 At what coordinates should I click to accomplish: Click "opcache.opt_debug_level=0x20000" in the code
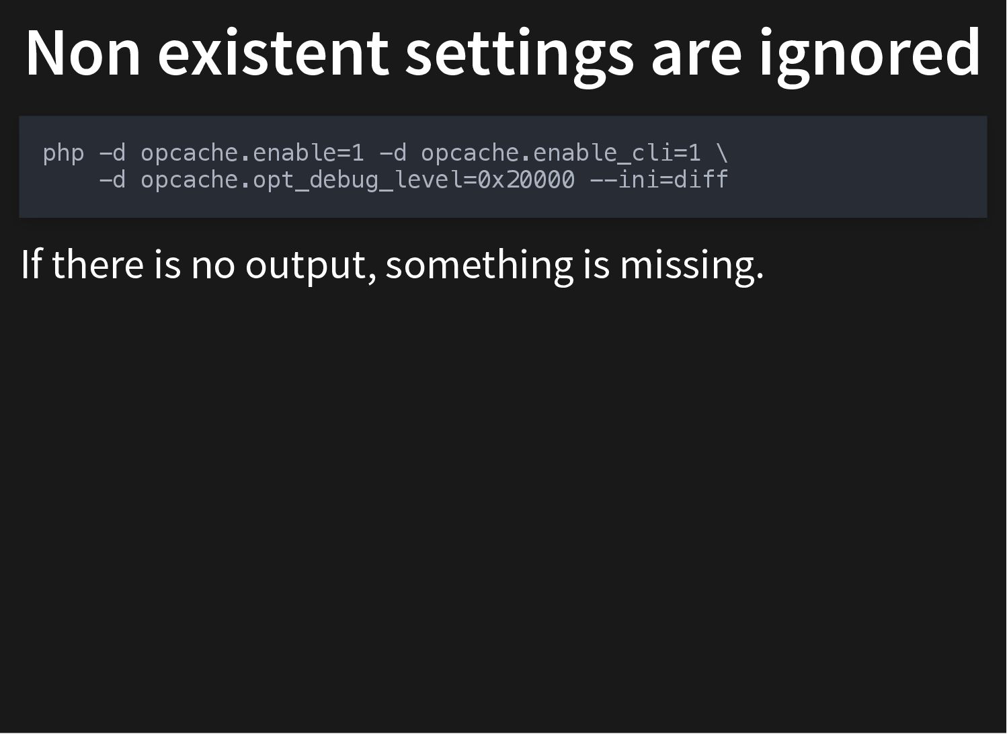tap(358, 181)
